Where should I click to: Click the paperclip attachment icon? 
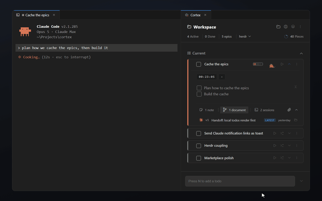click(289, 110)
